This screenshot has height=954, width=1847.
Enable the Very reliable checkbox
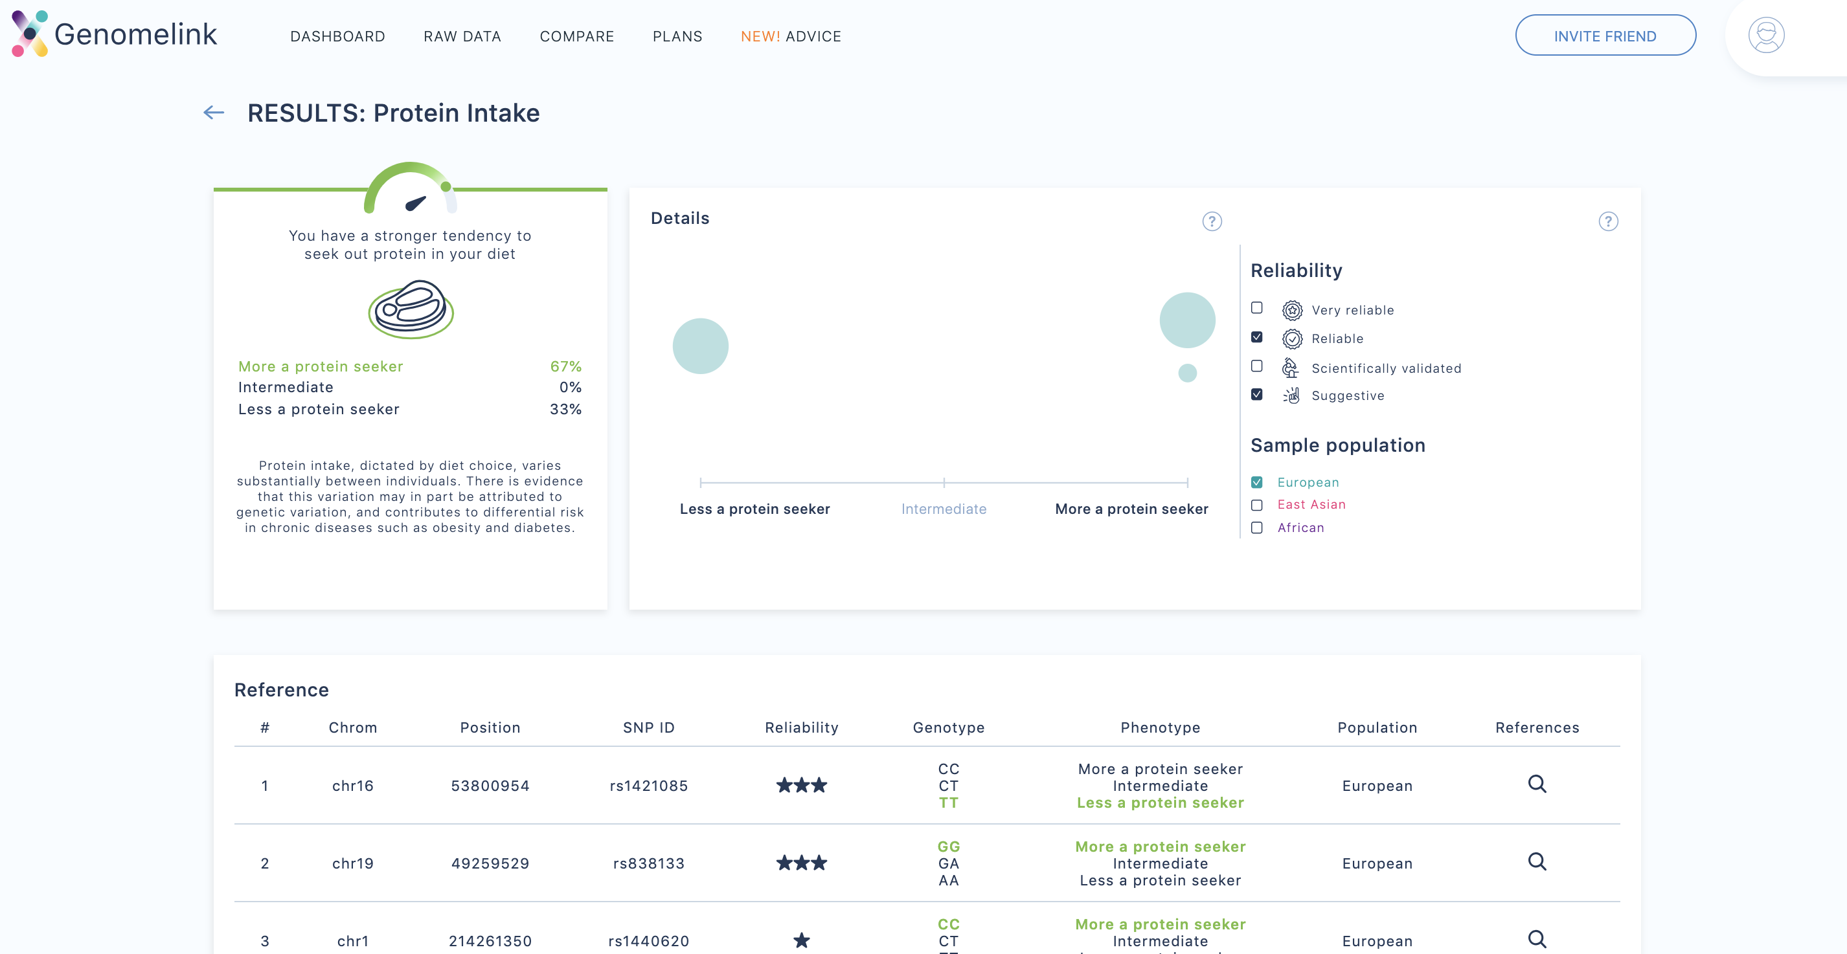pyautogui.click(x=1256, y=307)
